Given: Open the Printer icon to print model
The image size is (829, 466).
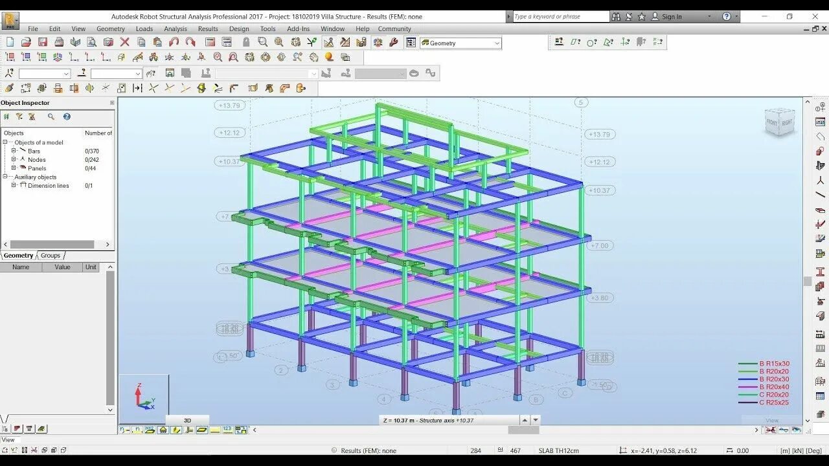Looking at the screenshot, I should (x=60, y=41).
